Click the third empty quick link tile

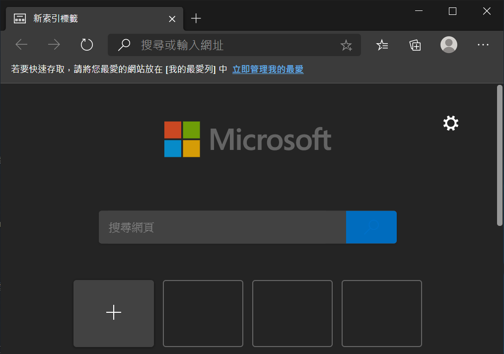pyautogui.click(x=292, y=313)
